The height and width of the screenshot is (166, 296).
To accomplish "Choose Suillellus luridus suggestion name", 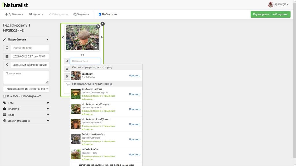I will 92,89.
